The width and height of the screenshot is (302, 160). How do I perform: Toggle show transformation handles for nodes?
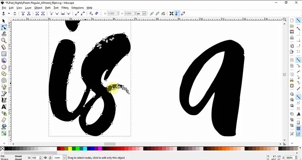tap(171, 14)
